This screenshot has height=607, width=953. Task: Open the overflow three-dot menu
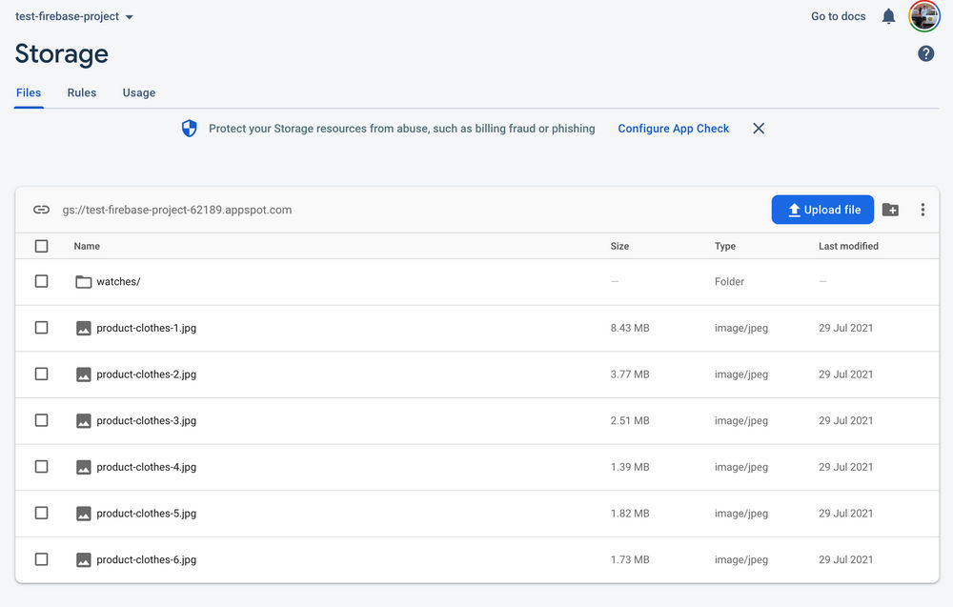[x=923, y=210]
